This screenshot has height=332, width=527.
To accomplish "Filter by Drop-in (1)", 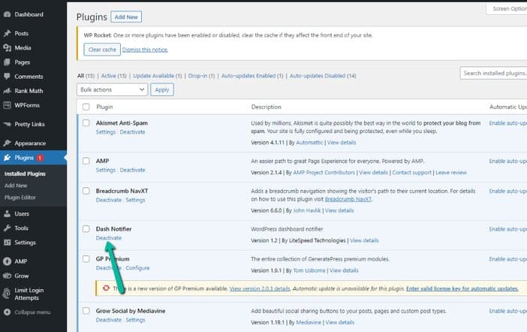I will point(201,76).
